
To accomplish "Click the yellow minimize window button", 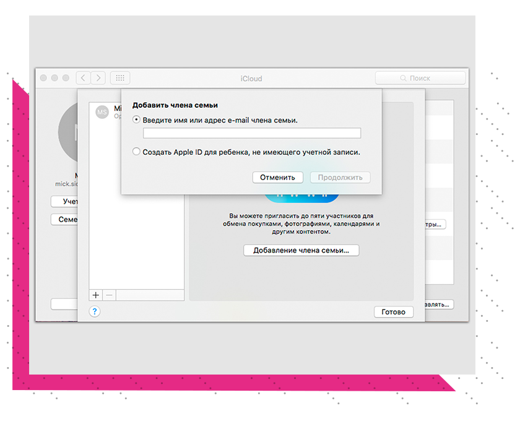I will click(x=54, y=78).
